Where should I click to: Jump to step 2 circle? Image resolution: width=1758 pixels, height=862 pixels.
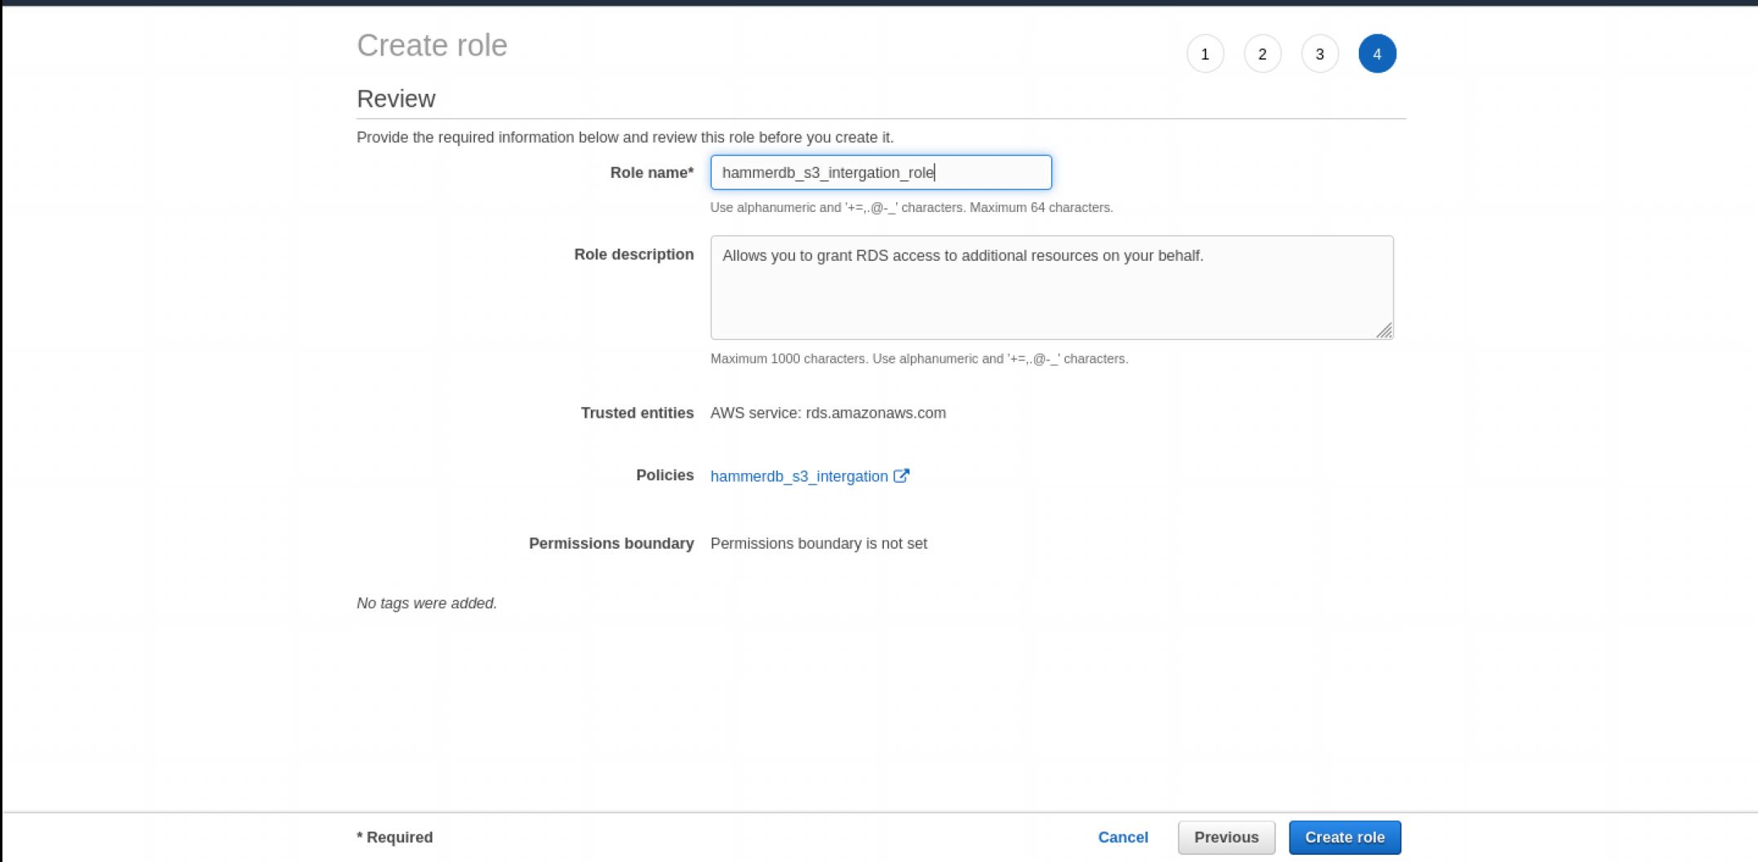pos(1262,54)
